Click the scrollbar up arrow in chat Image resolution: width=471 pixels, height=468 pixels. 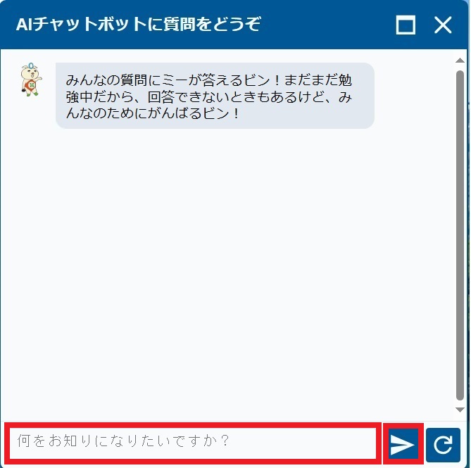click(x=460, y=61)
